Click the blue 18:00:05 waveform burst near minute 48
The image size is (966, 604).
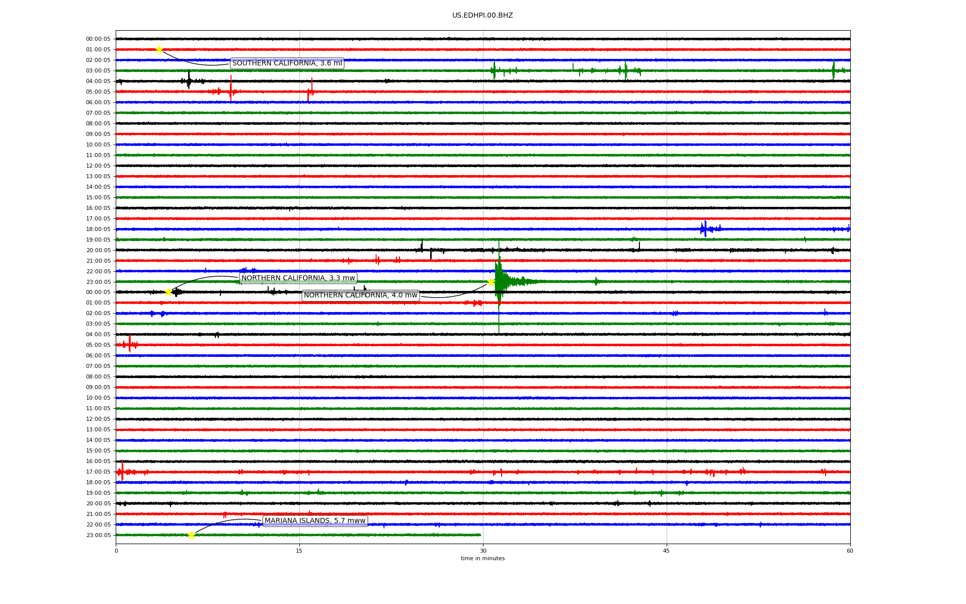[x=705, y=229]
